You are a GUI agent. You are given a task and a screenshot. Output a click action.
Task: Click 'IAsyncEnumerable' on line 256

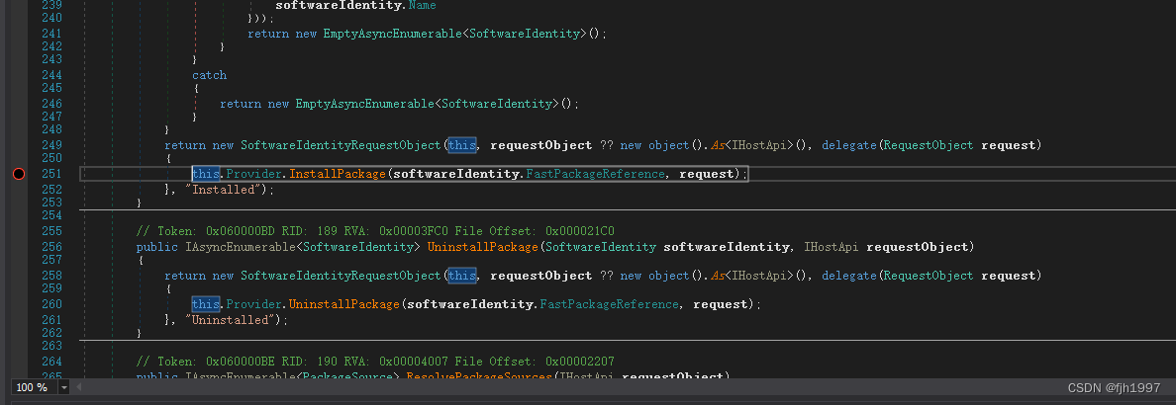pyautogui.click(x=240, y=247)
